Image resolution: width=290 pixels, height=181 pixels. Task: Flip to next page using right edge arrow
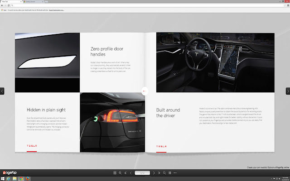coord(288,91)
